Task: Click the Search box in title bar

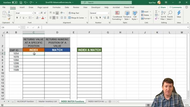Action: (106, 2)
